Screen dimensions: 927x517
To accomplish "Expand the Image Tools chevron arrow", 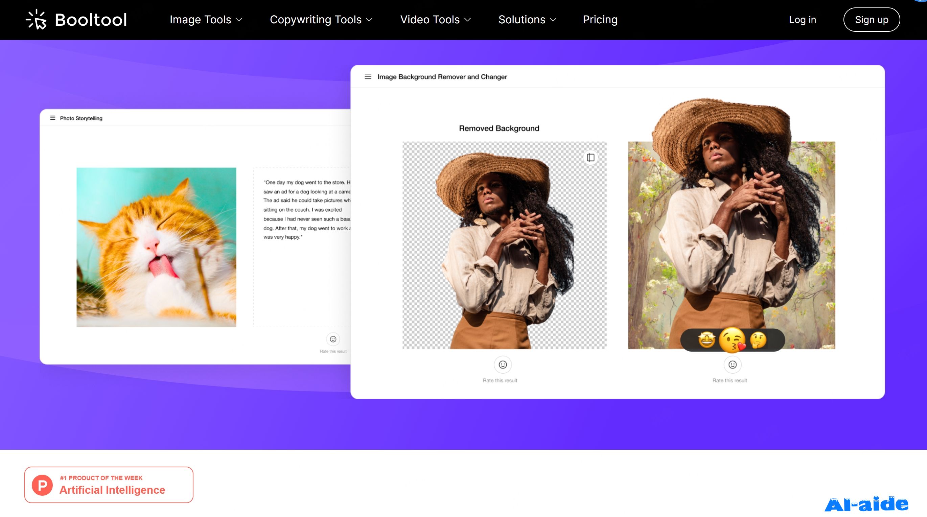I will 239,20.
